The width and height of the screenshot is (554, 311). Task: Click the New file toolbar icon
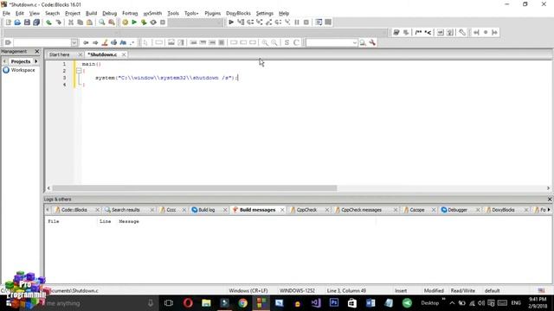[x=8, y=22]
